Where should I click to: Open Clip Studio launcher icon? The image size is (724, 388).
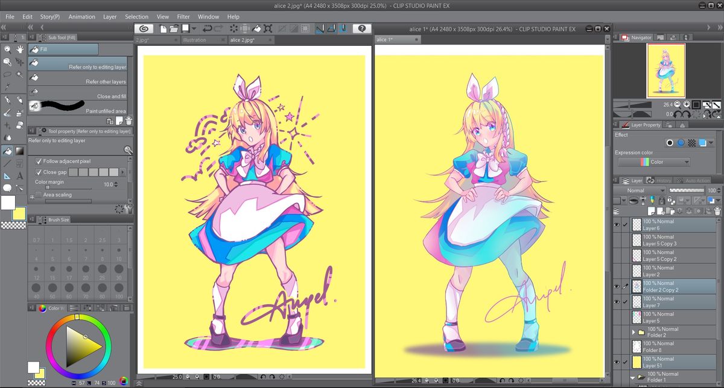click(x=143, y=28)
